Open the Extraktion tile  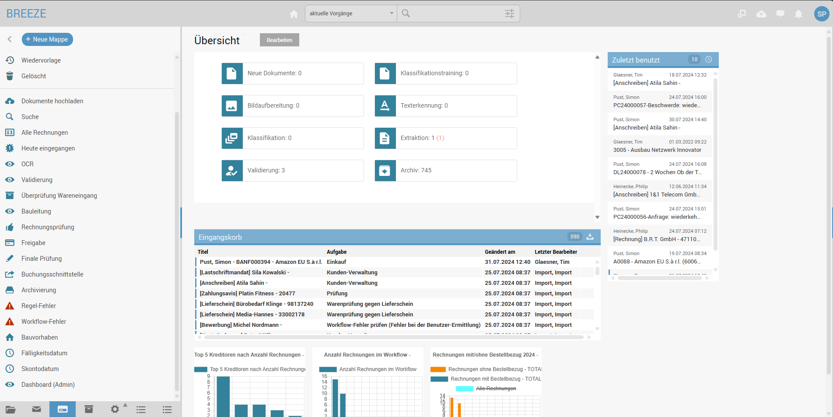446,138
